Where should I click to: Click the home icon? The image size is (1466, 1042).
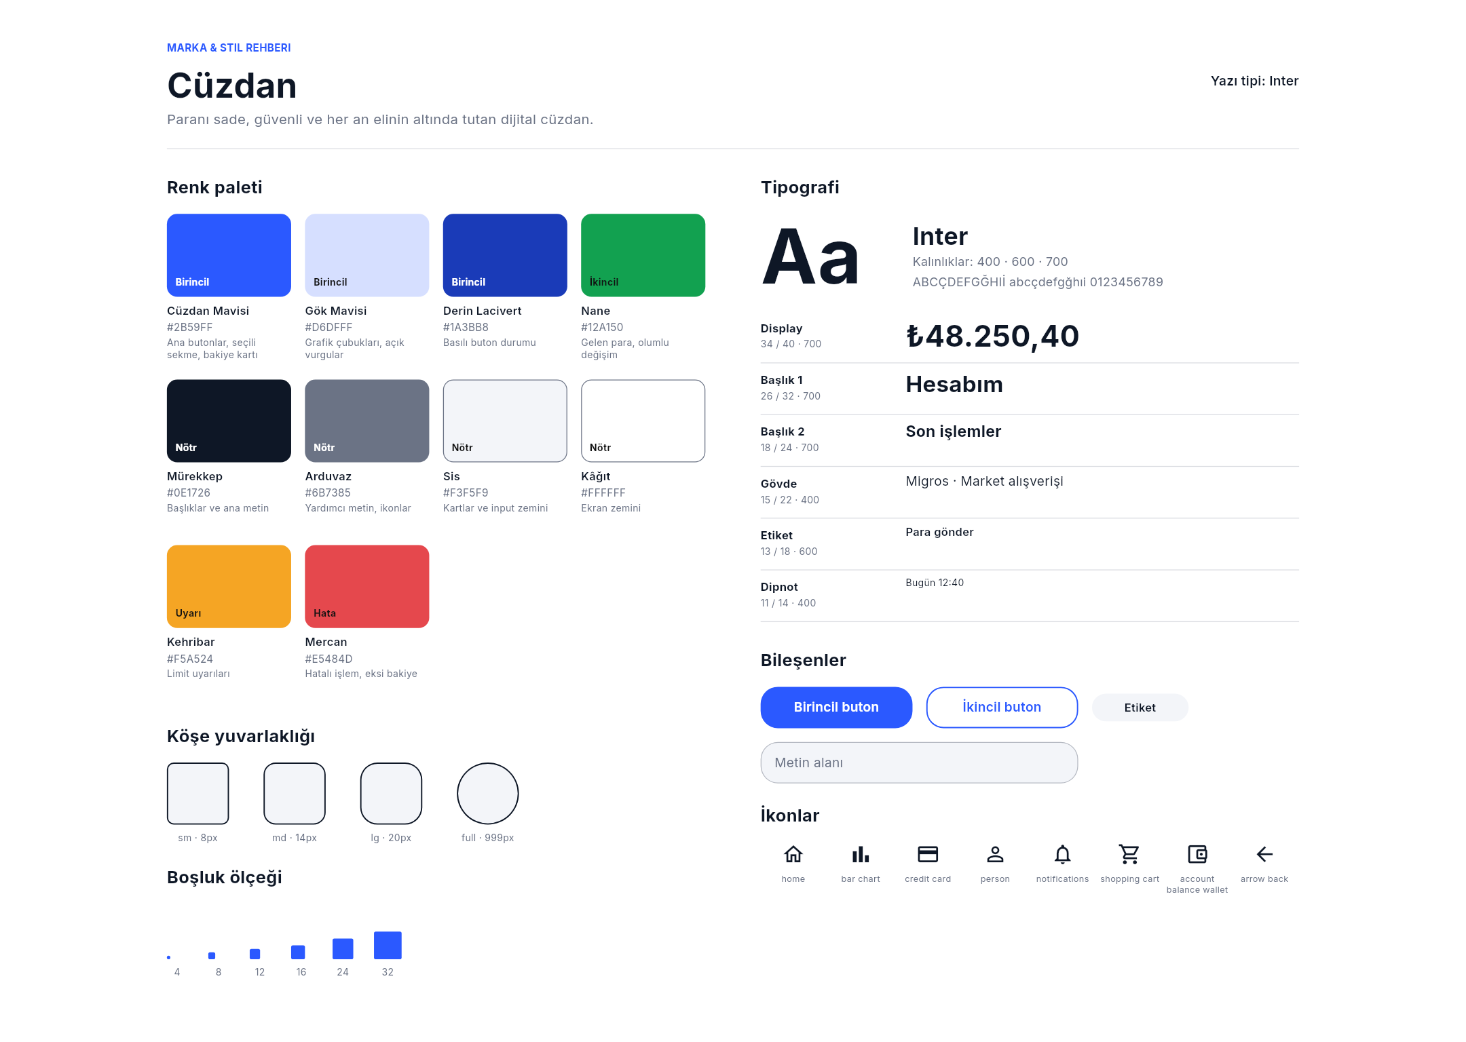[793, 854]
